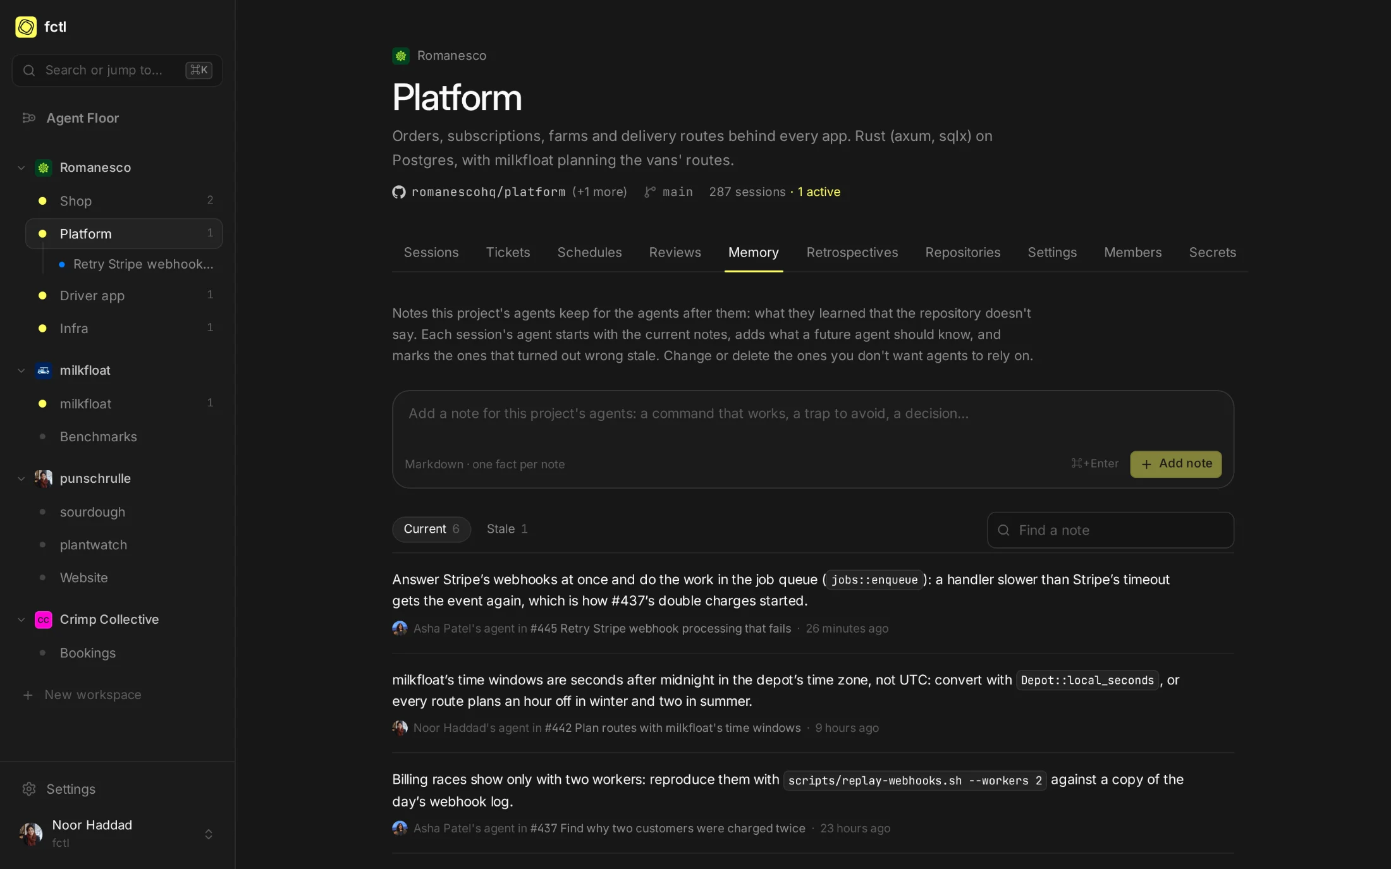Click the Crimp Collective CC icon

click(x=43, y=619)
